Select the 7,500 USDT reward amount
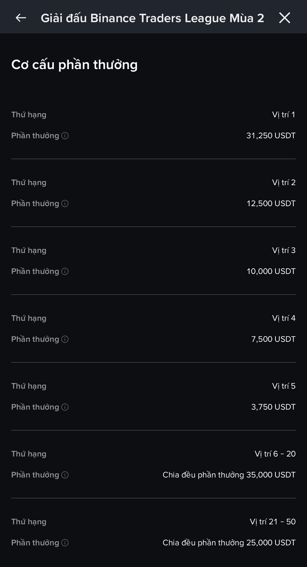Viewport: 307px width, 567px height. click(273, 339)
